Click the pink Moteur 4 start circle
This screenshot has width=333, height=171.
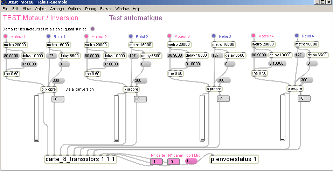click(x=253, y=36)
